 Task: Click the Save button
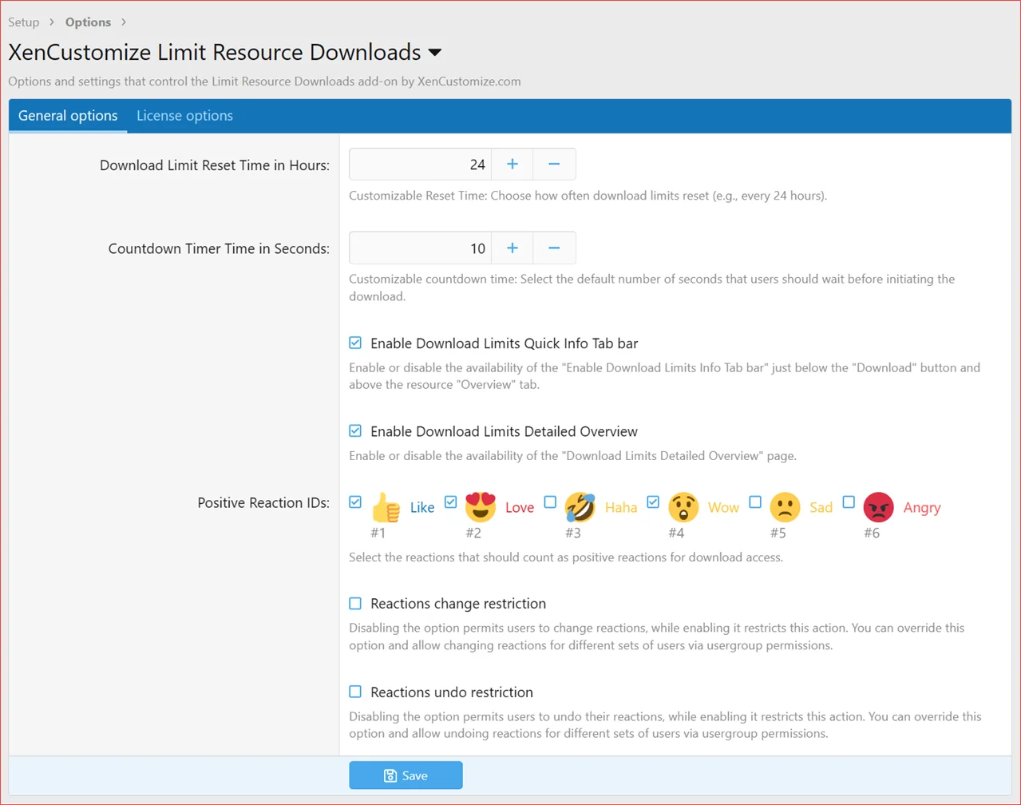(x=406, y=775)
